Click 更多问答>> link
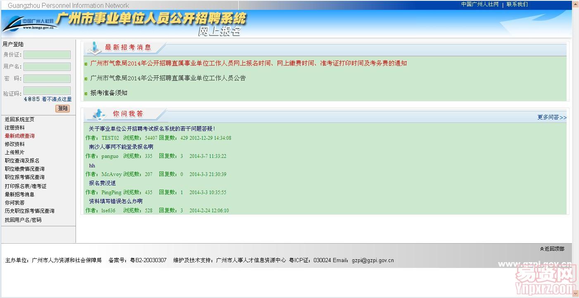The width and height of the screenshot is (579, 298). [x=552, y=117]
